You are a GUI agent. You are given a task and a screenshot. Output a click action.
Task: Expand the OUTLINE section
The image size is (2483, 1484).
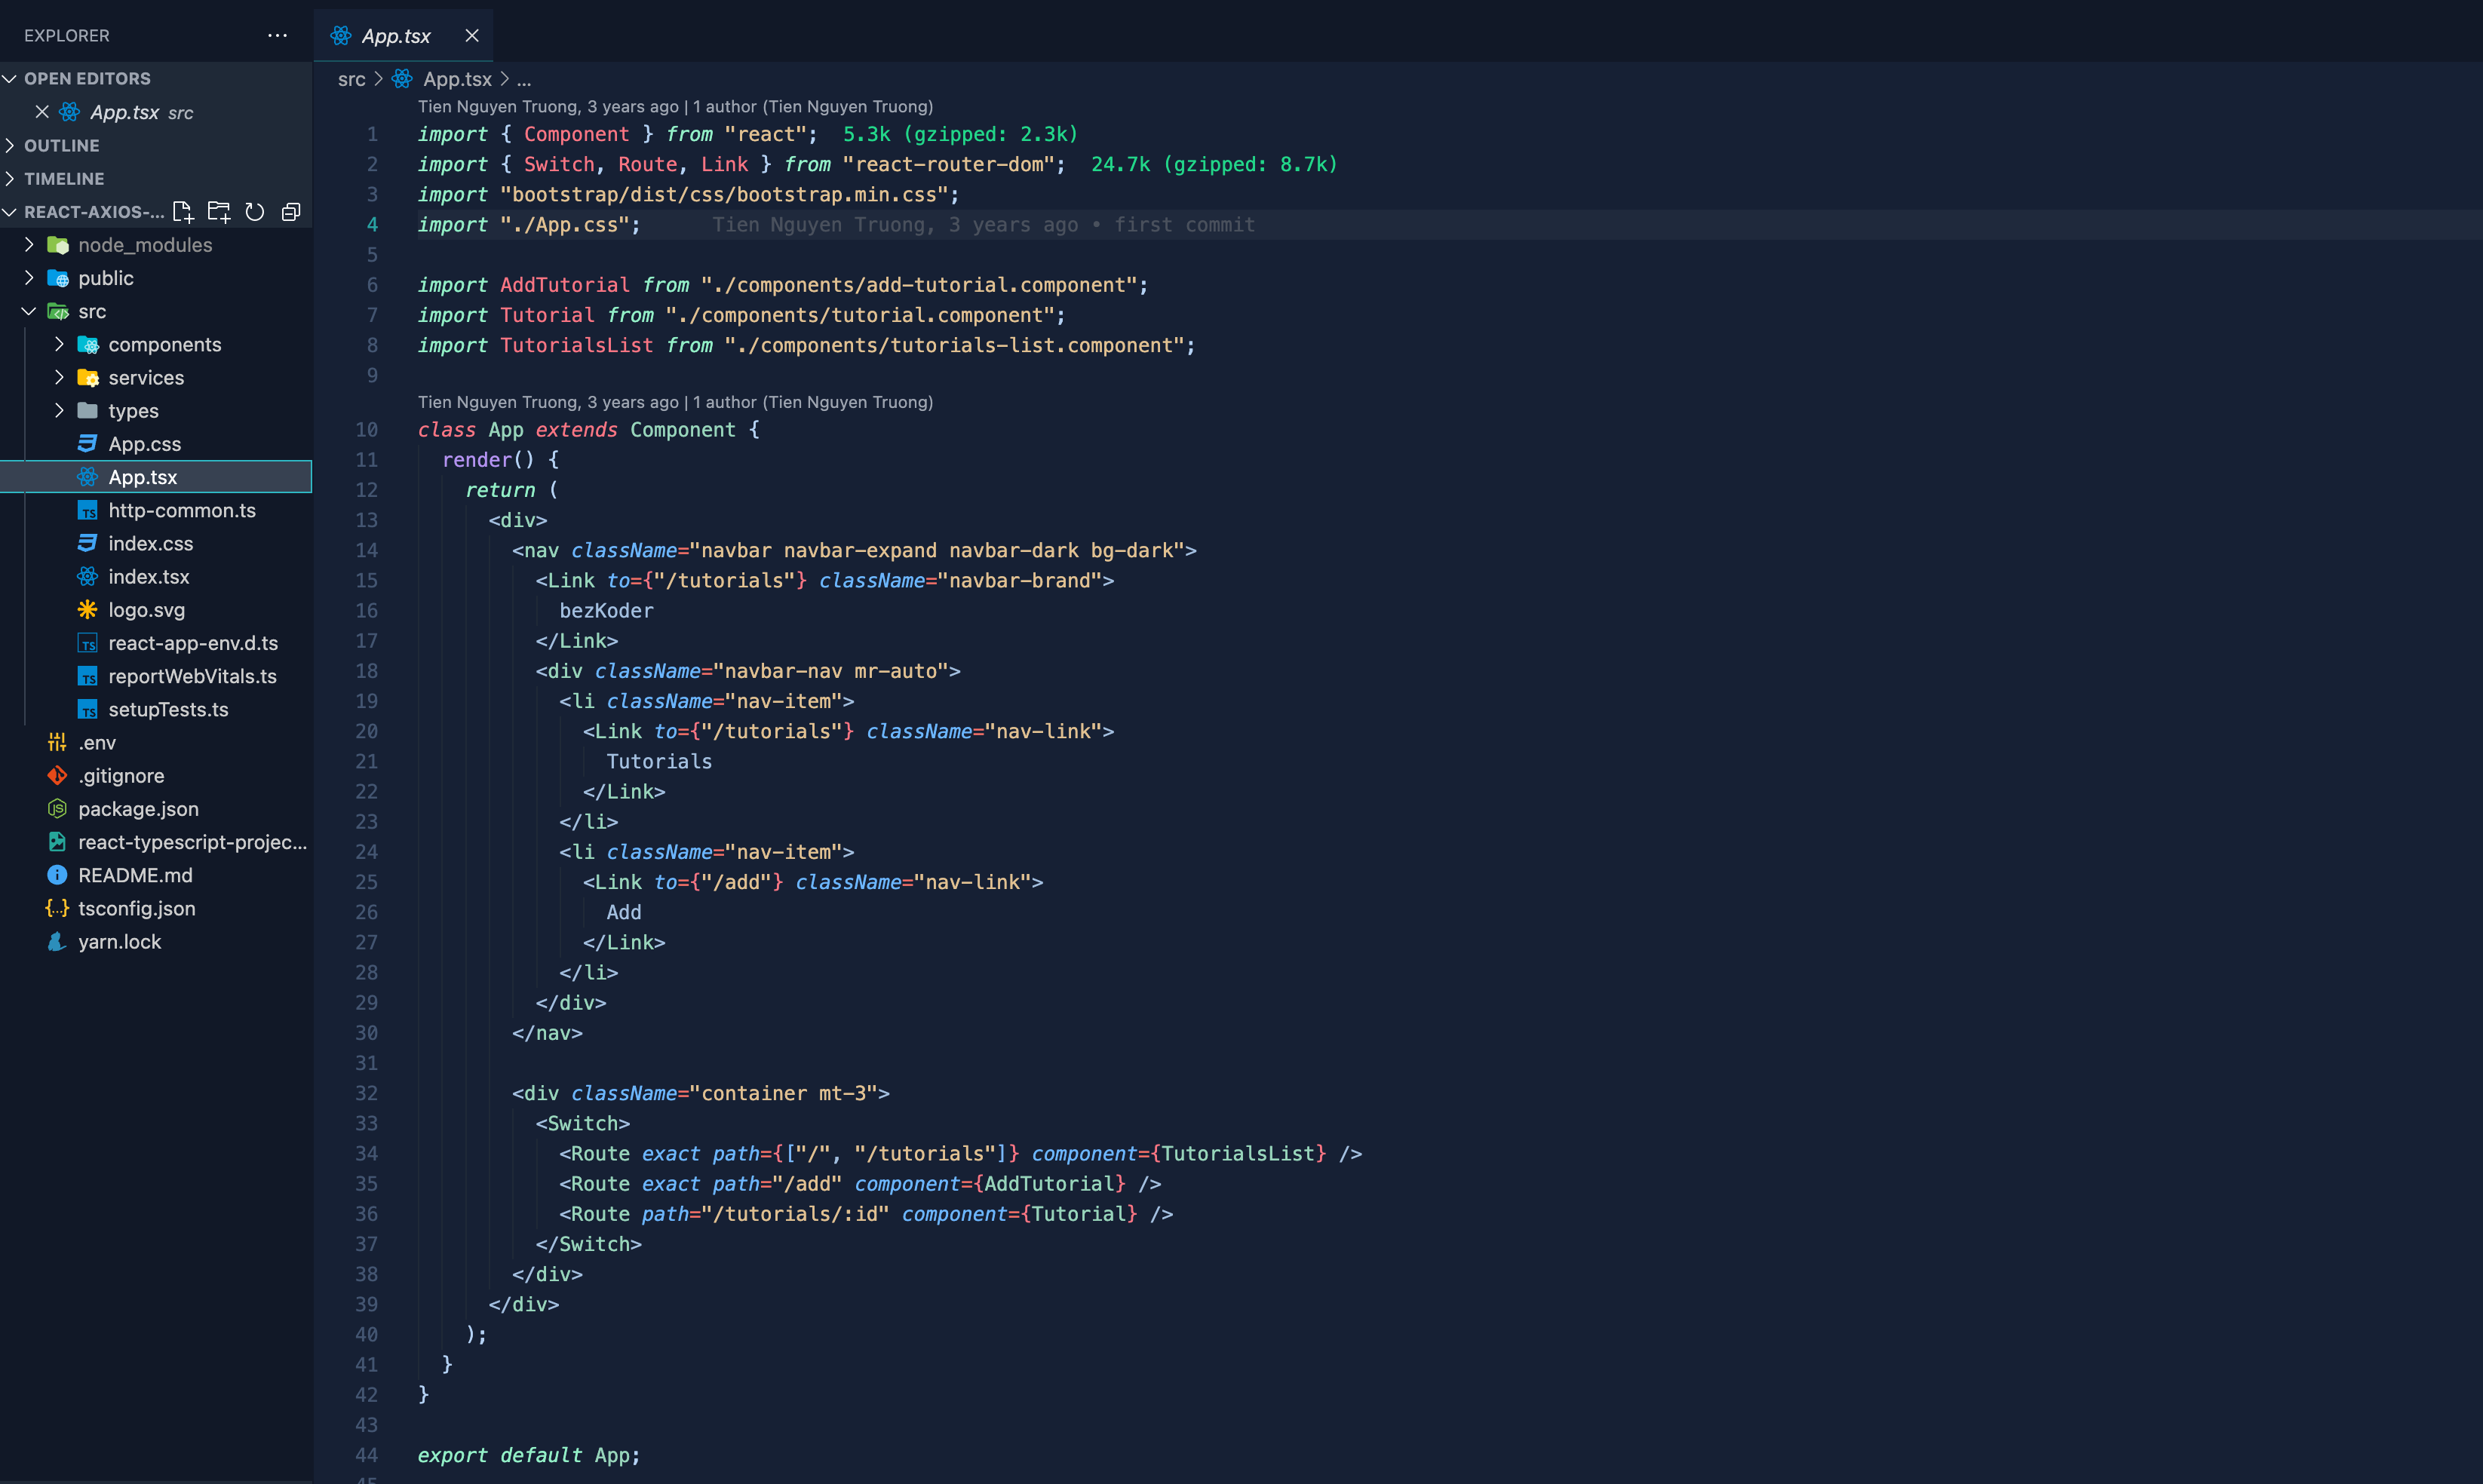point(10,145)
